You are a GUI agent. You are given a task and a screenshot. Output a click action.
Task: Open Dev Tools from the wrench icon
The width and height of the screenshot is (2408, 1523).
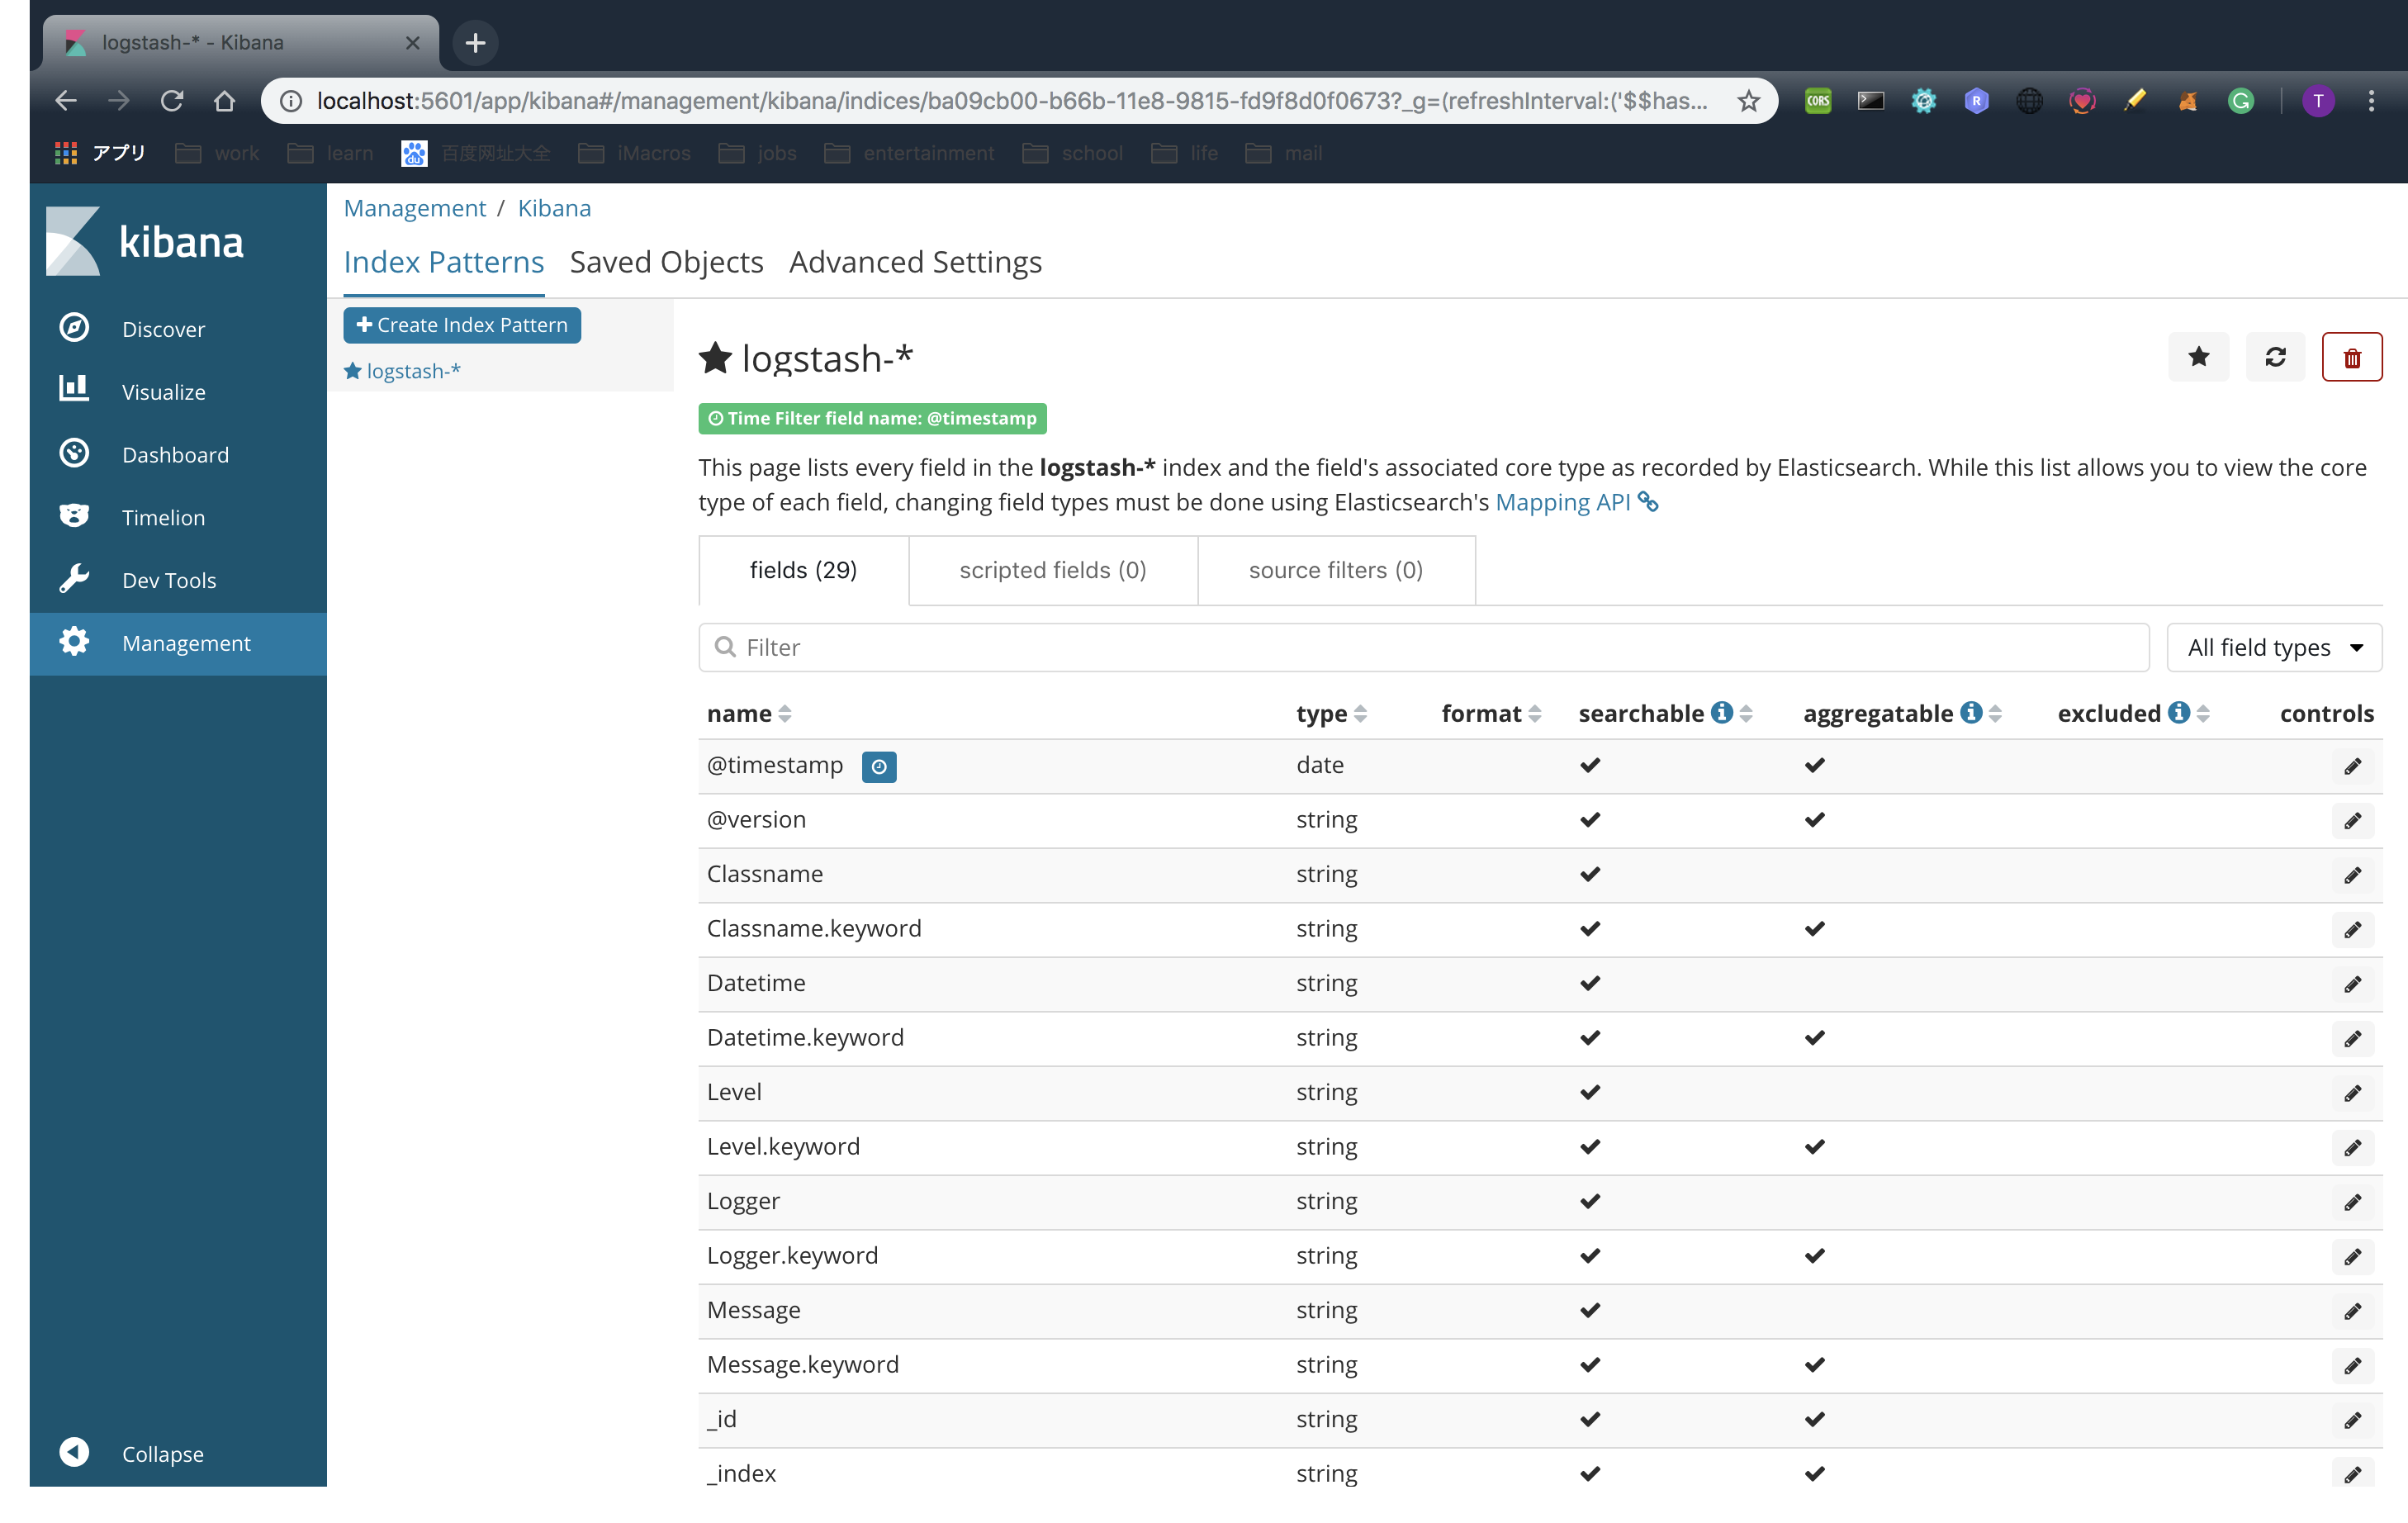click(74, 579)
